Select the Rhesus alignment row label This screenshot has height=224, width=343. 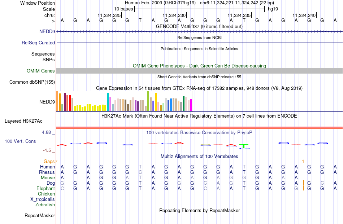pos(47,172)
